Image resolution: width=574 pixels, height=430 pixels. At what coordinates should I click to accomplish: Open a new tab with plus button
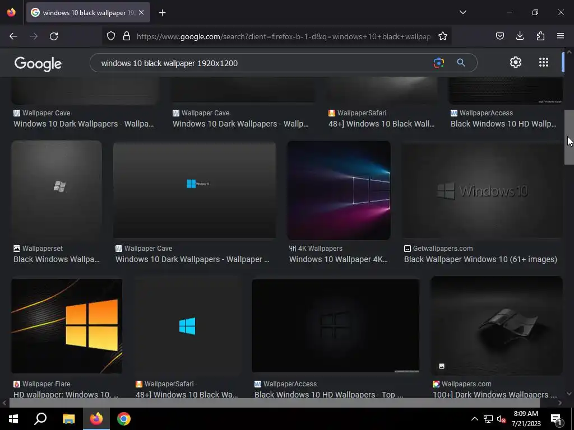(162, 13)
